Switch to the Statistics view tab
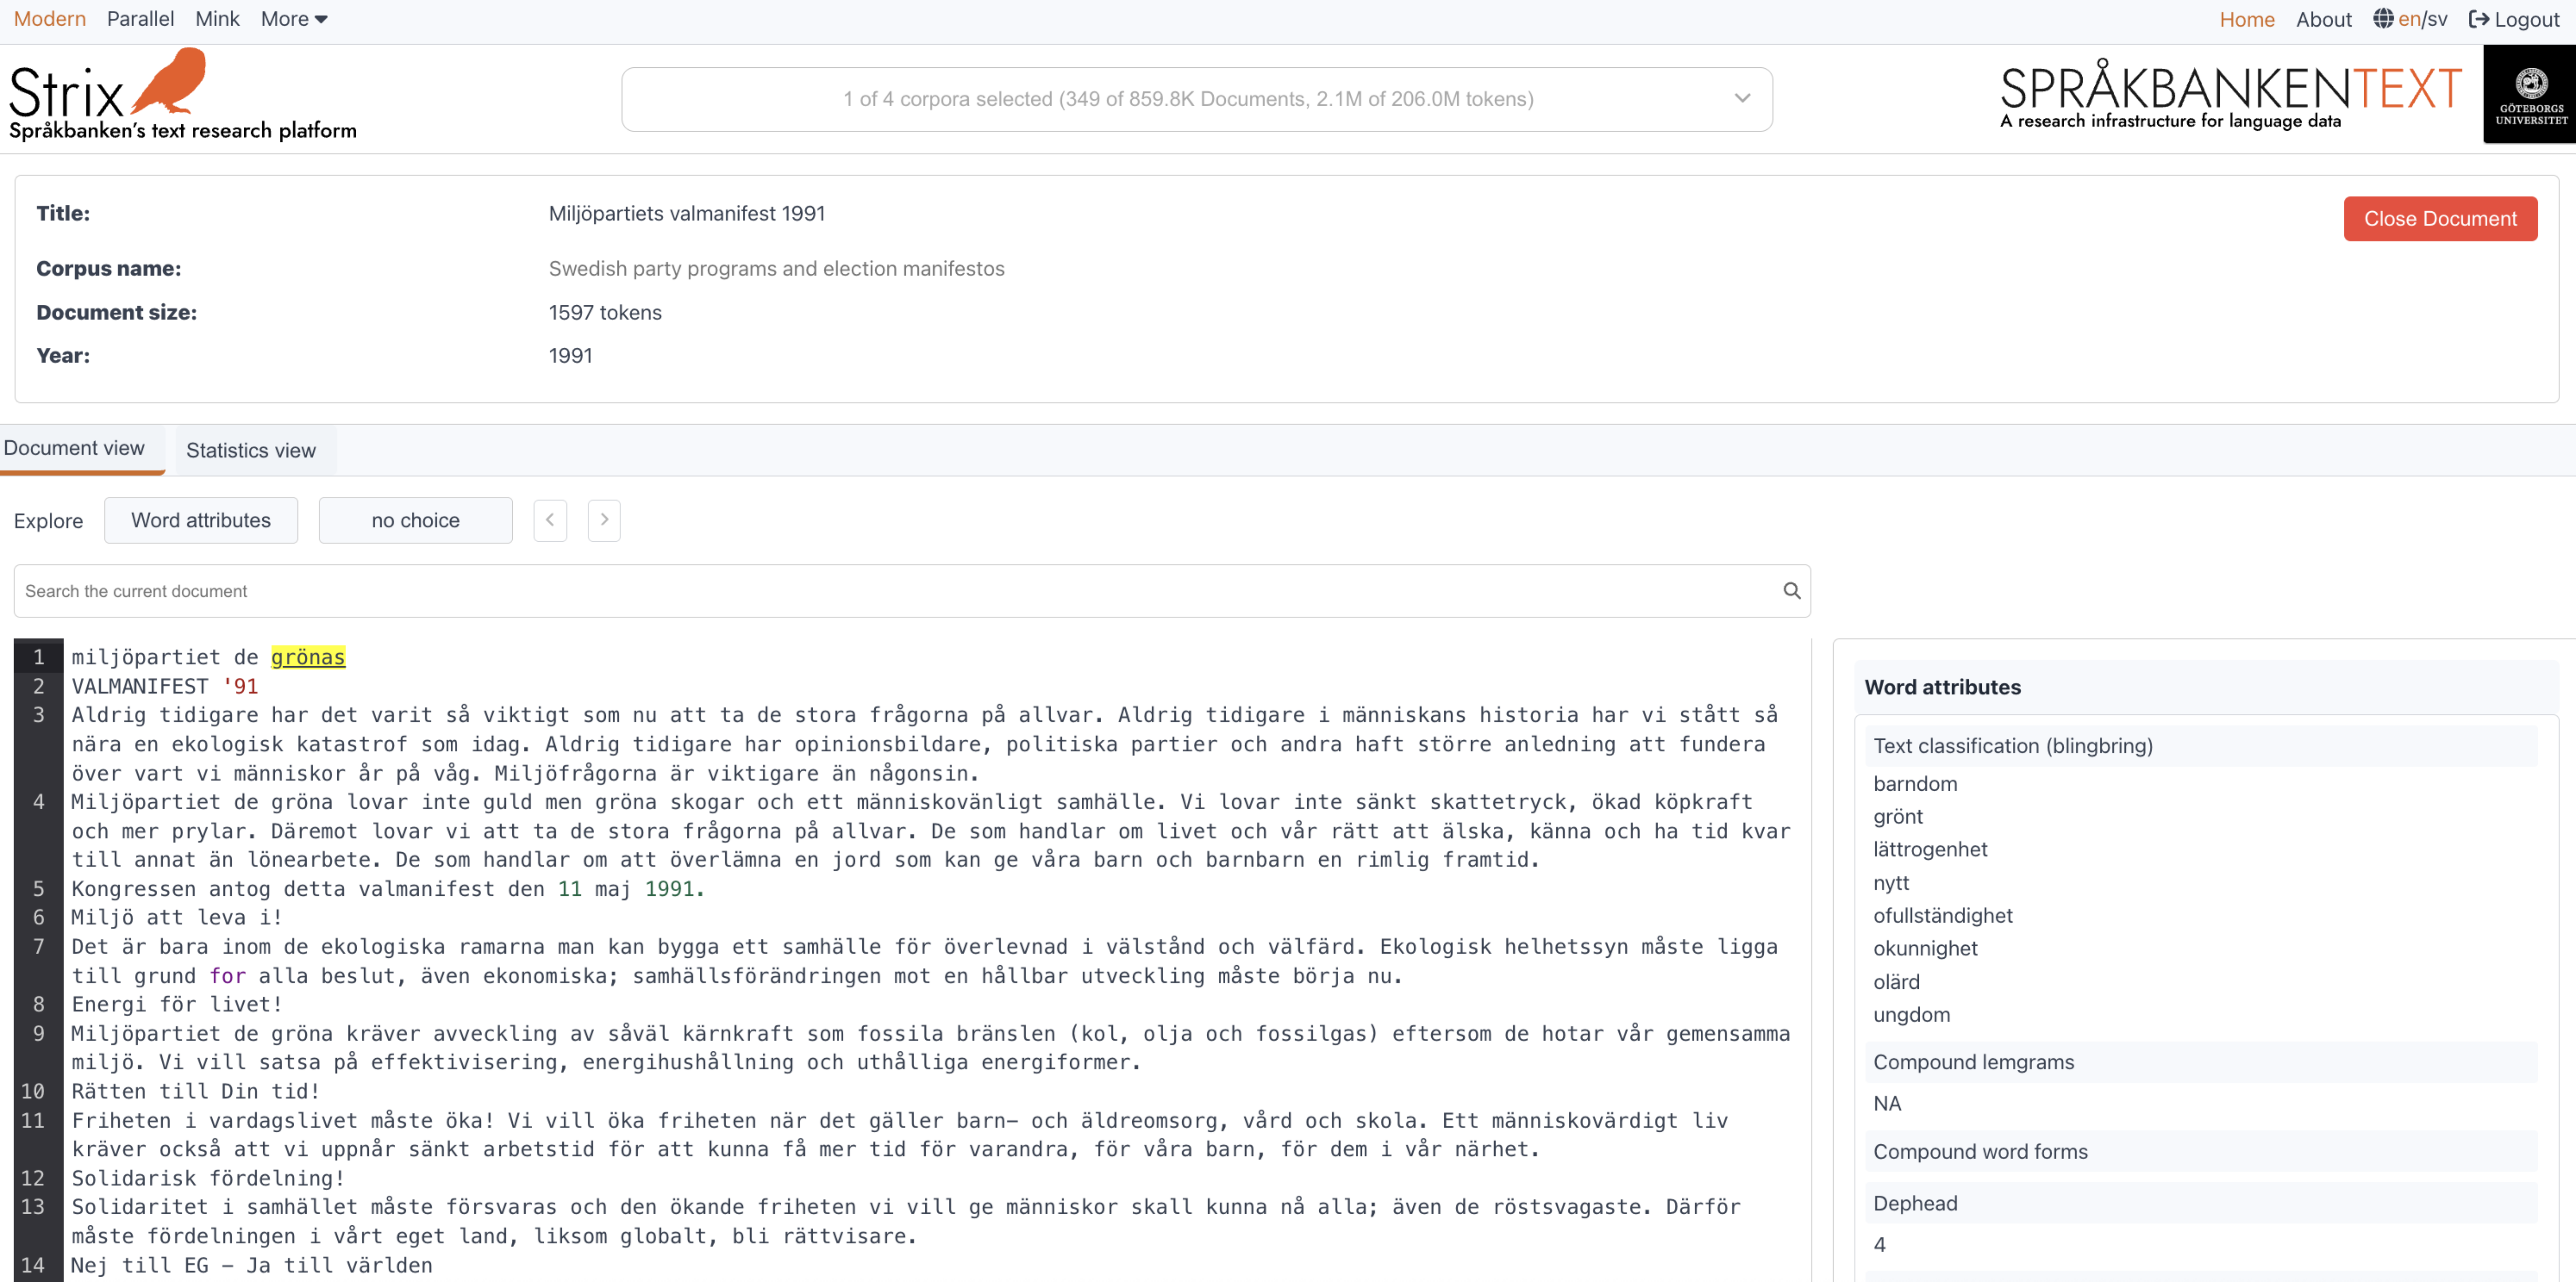 (251, 451)
